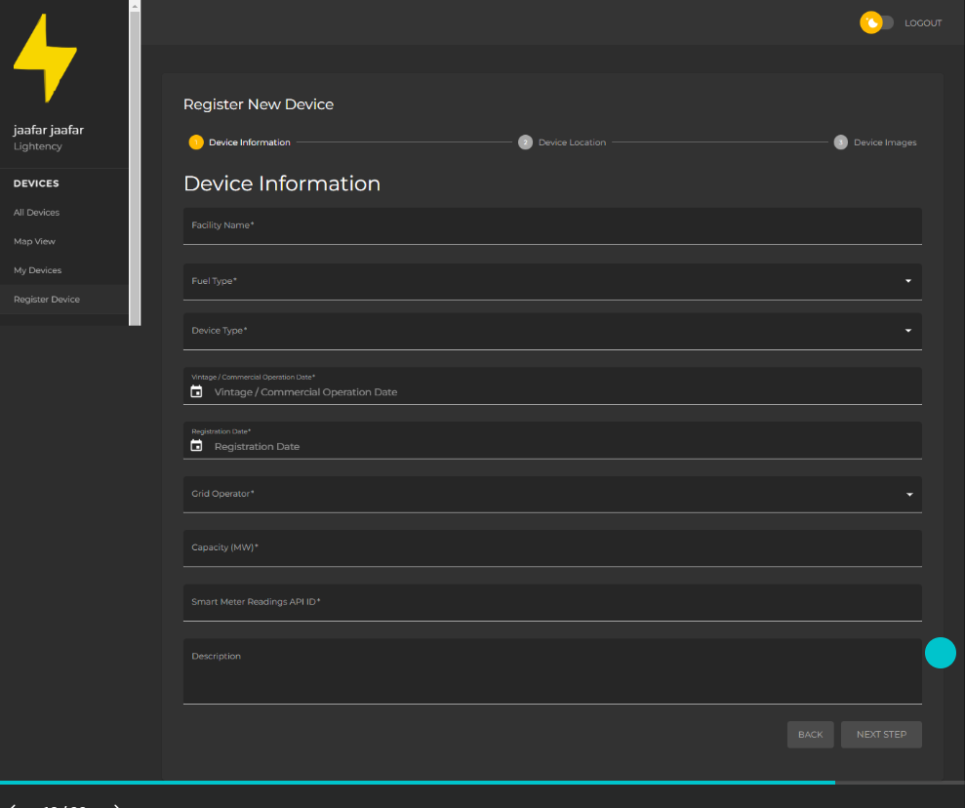Open Registration Date calendar icon
The image size is (965, 808).
196,446
